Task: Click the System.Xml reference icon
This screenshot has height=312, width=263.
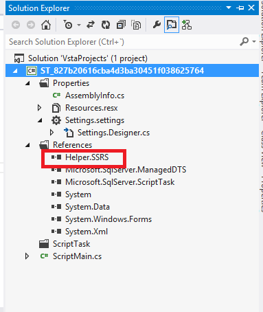Action: pyautogui.click(x=56, y=231)
